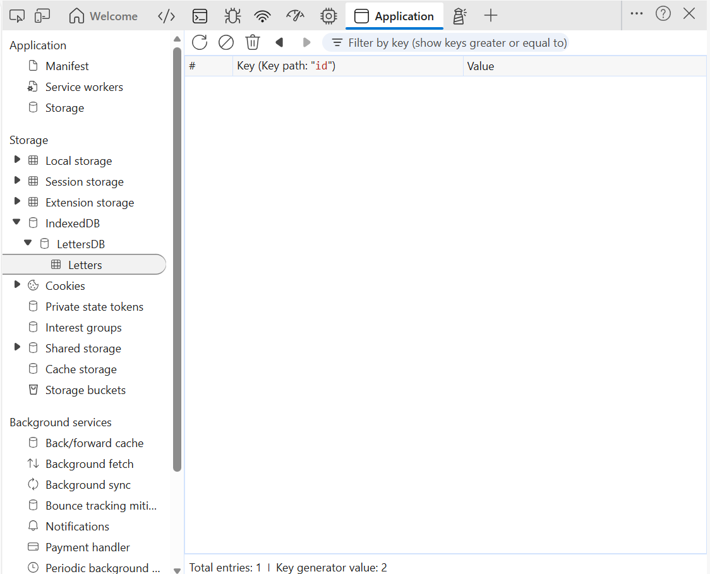The width and height of the screenshot is (710, 574).
Task: Open the Memory chip icon
Action: (328, 16)
